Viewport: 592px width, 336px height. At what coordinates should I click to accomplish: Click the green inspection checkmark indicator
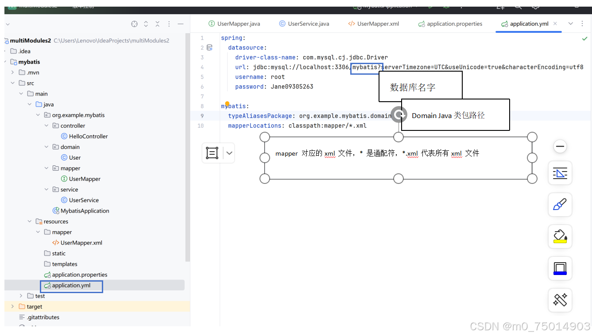[x=584, y=38]
